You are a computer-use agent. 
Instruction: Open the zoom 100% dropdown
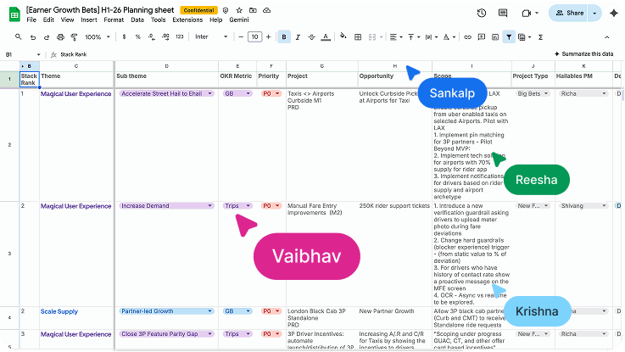(96, 37)
